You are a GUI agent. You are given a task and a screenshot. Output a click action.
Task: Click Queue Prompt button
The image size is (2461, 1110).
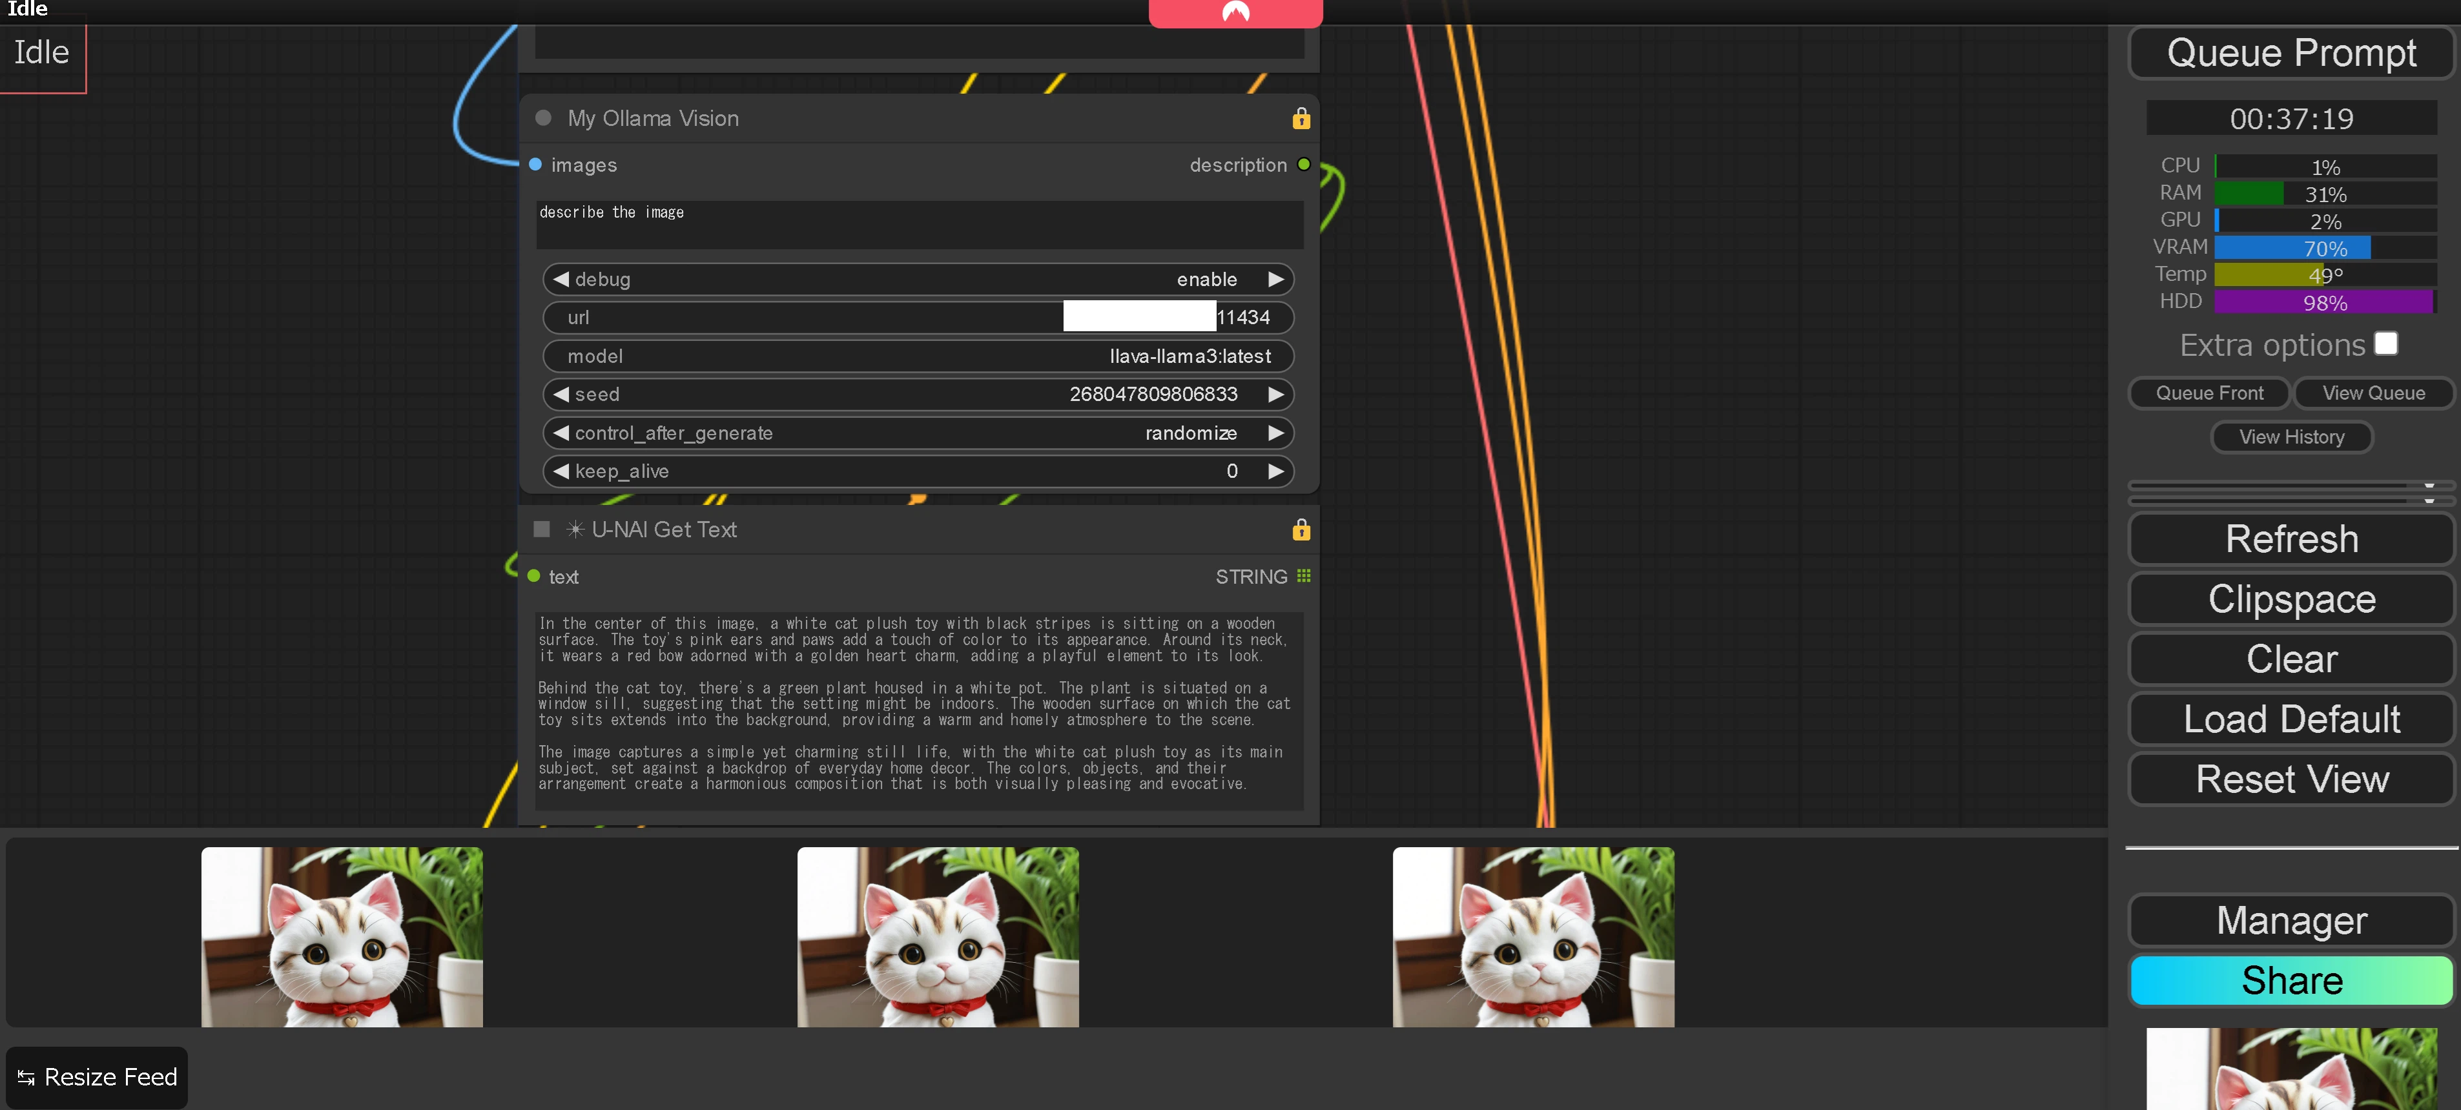(x=2291, y=52)
